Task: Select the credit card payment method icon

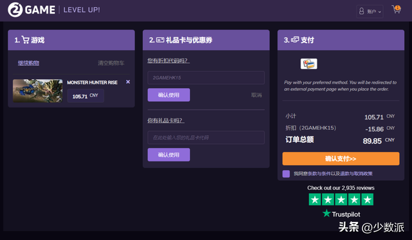Action: pos(309,64)
